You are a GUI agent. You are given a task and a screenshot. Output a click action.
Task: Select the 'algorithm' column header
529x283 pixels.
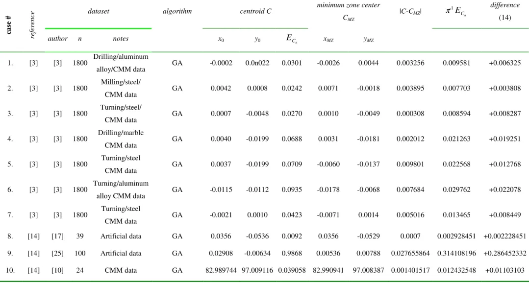click(x=177, y=11)
